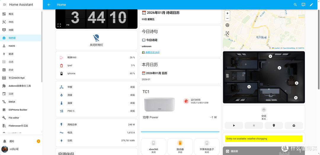Viewport: 320px width, 155px height.
Task: Stop the vacuum with stop button
Action: tap(254, 125)
